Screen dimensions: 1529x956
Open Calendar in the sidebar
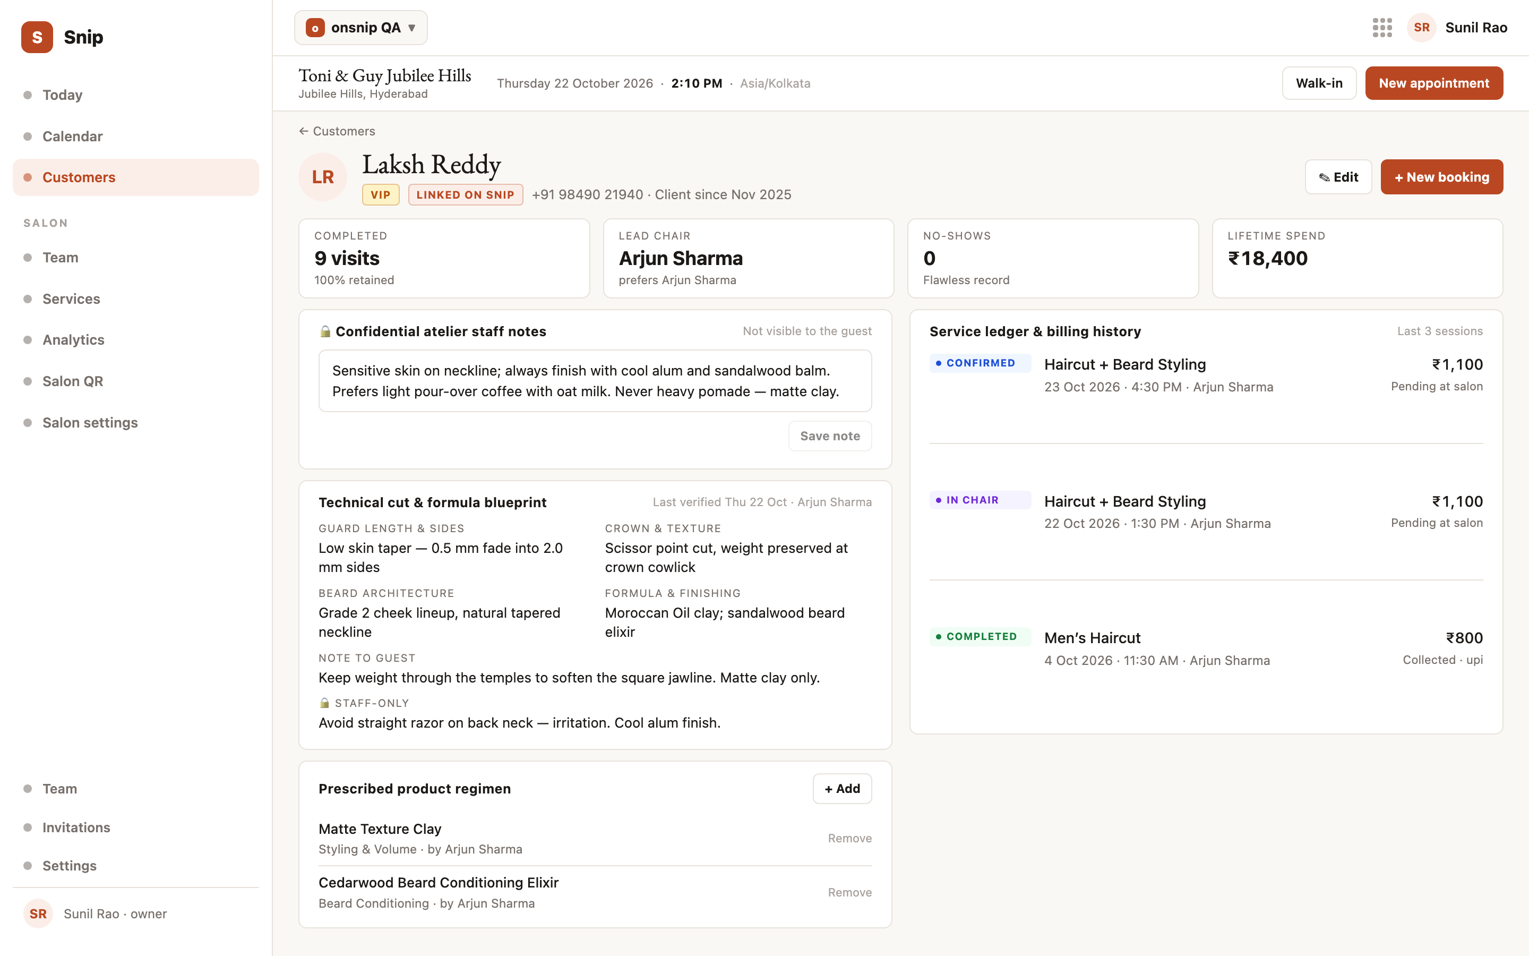(136, 136)
